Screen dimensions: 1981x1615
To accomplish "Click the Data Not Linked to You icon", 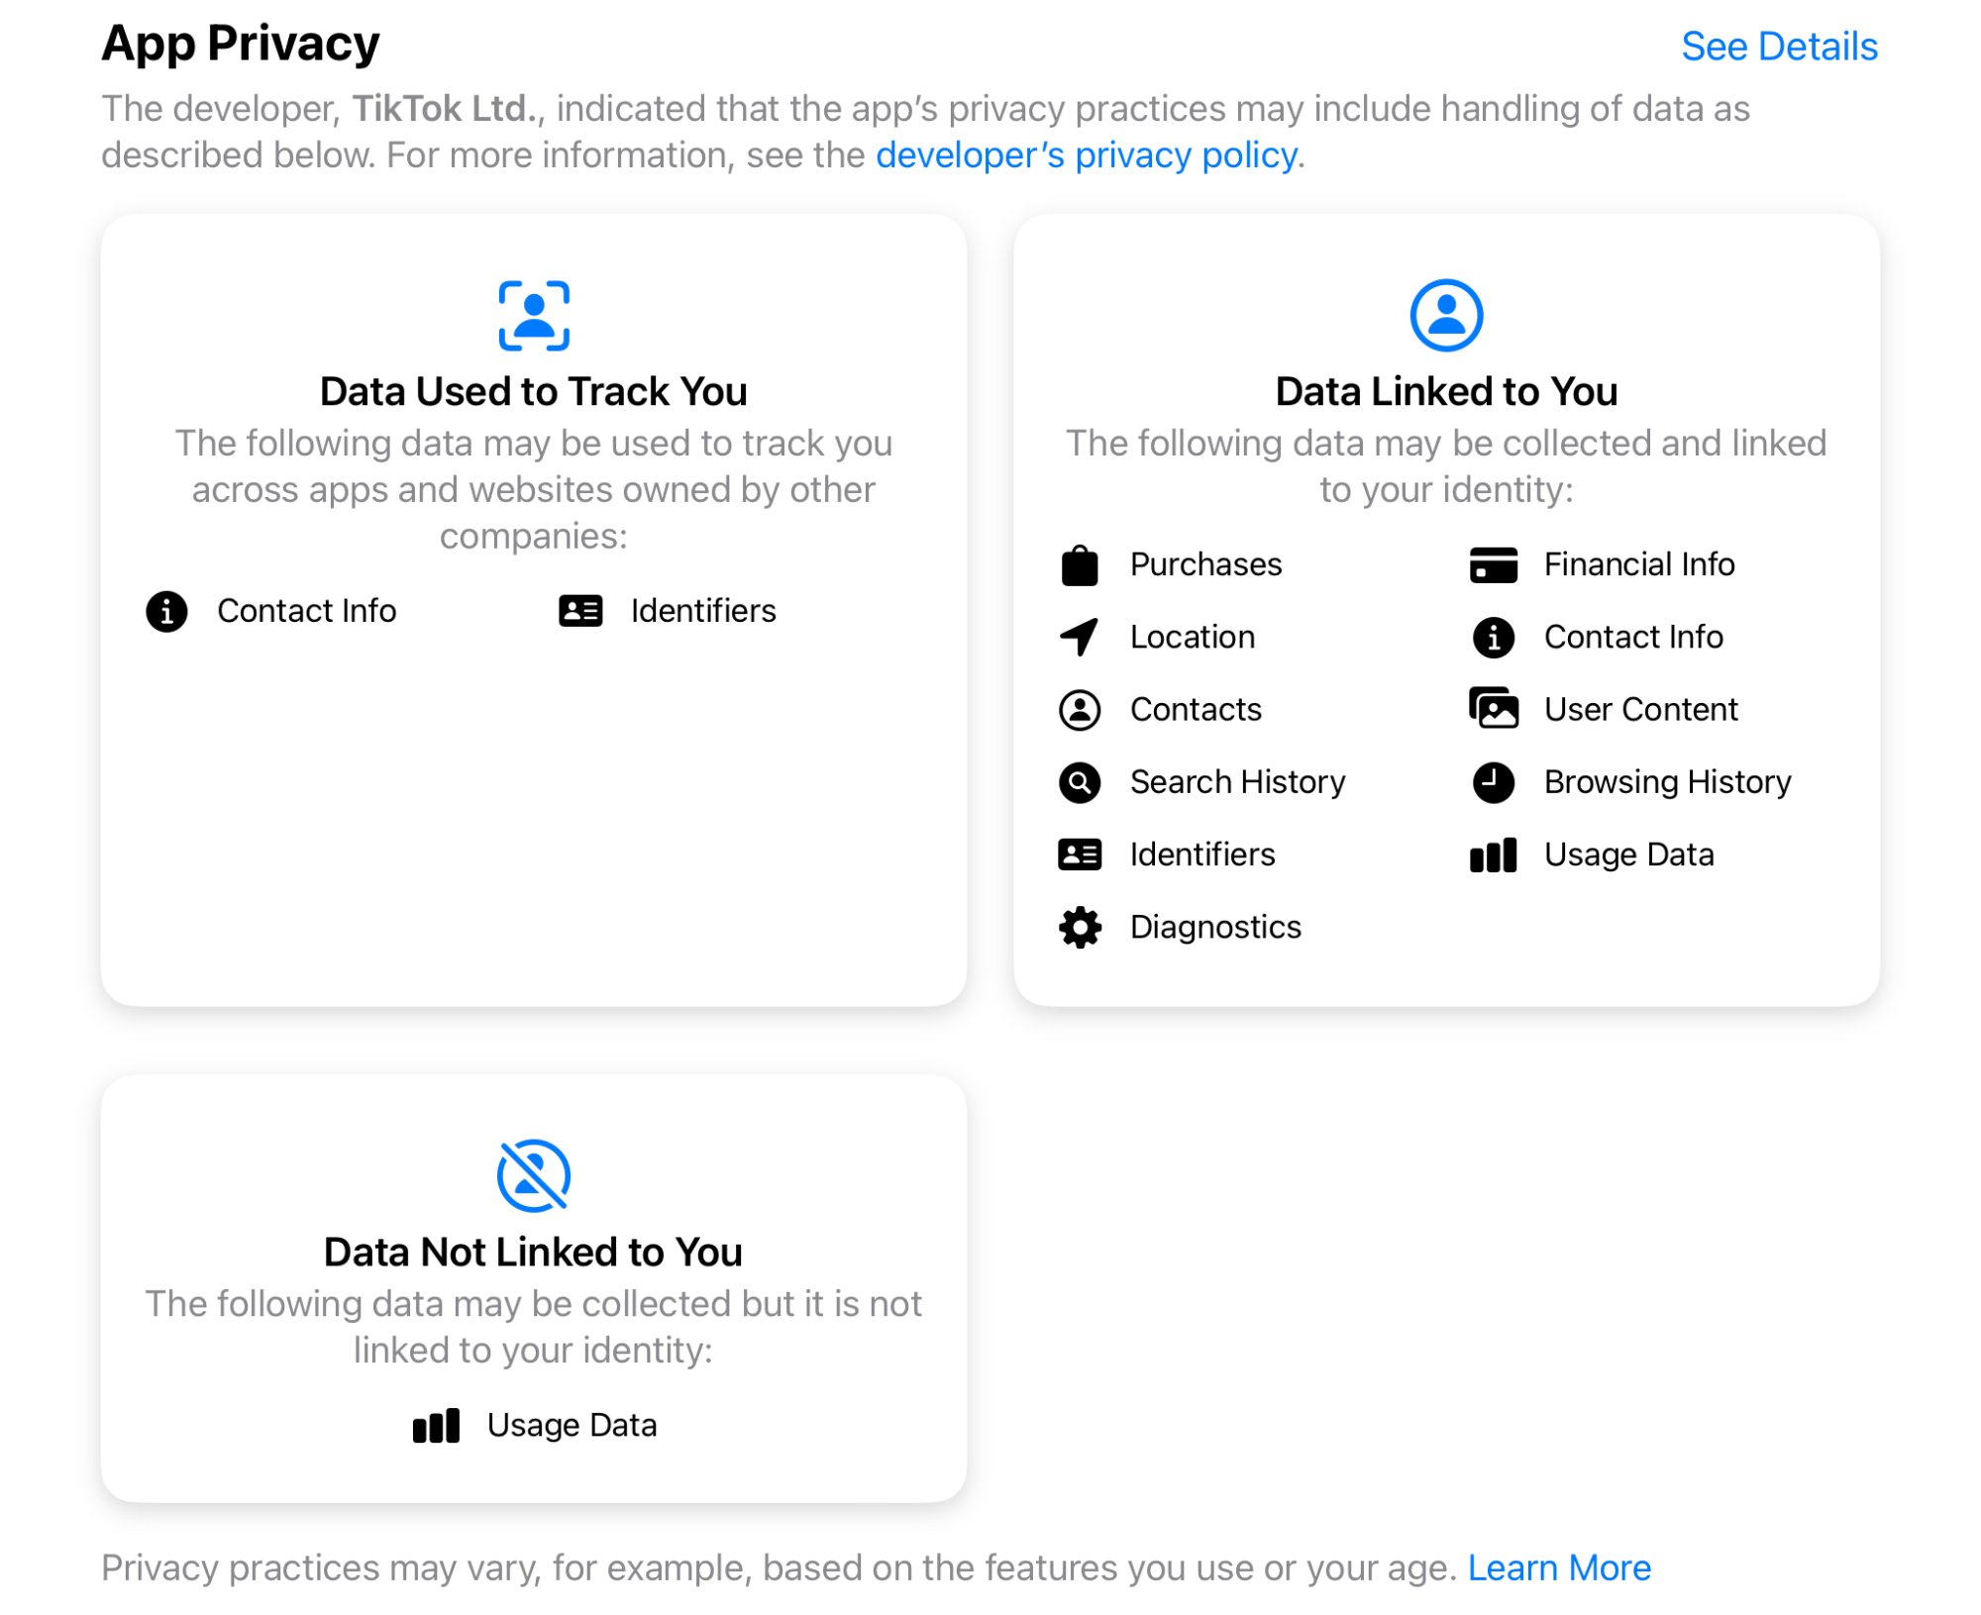I will click(534, 1176).
